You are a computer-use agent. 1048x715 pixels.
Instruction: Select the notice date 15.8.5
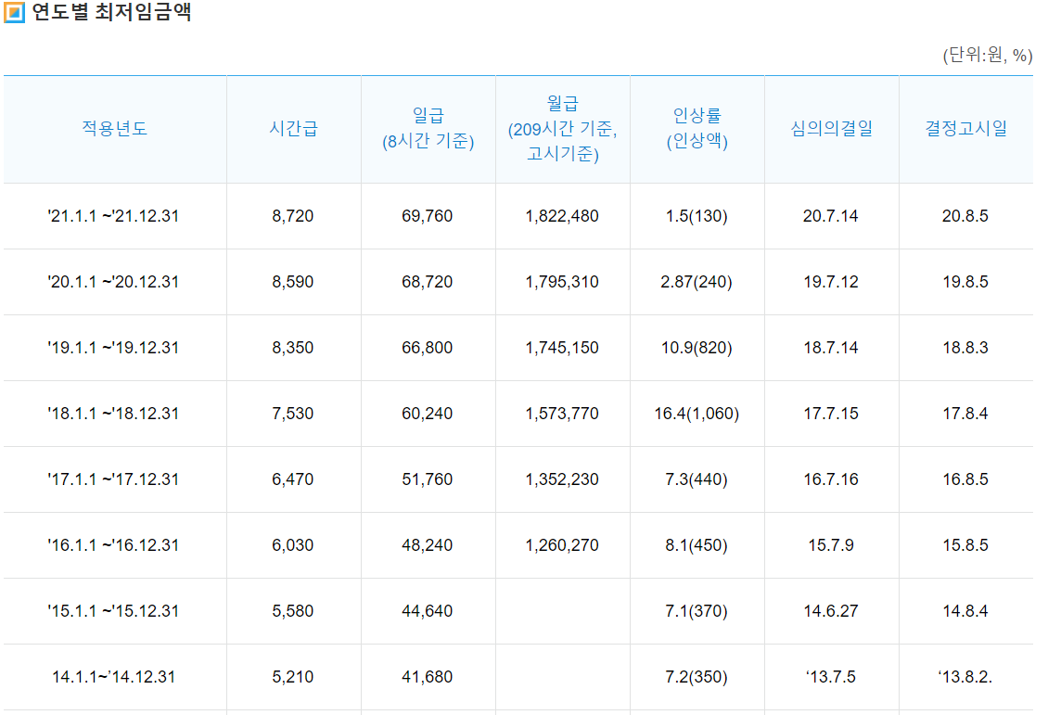coord(965,545)
